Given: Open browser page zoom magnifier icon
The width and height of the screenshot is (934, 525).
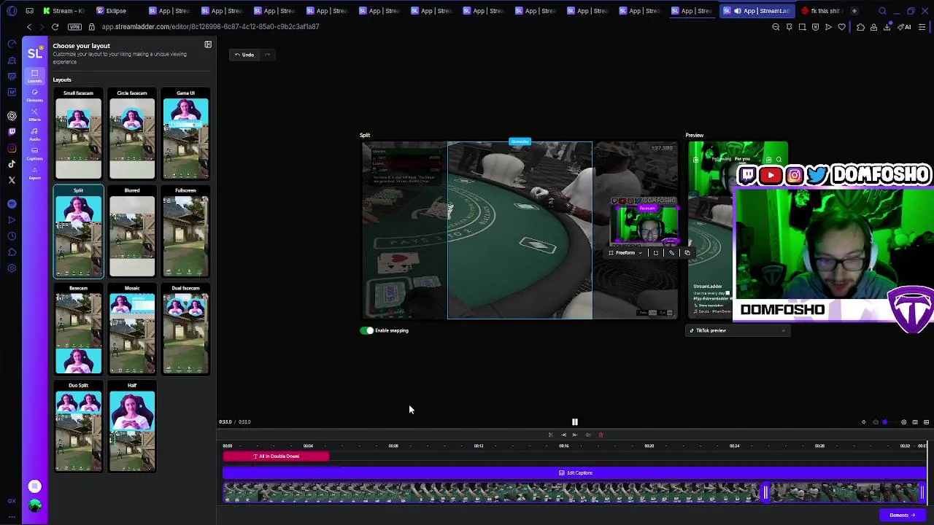Looking at the screenshot, I should (x=776, y=27).
